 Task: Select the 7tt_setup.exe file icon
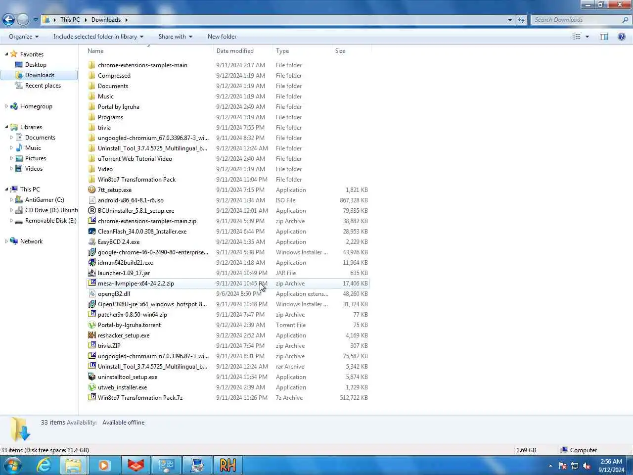pyautogui.click(x=92, y=190)
